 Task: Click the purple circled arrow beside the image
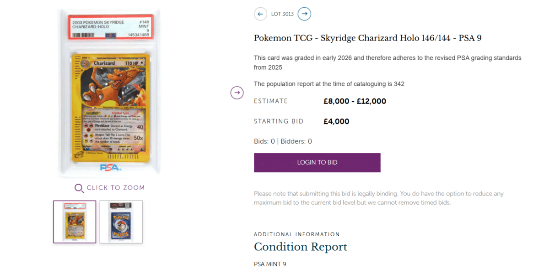(x=237, y=93)
